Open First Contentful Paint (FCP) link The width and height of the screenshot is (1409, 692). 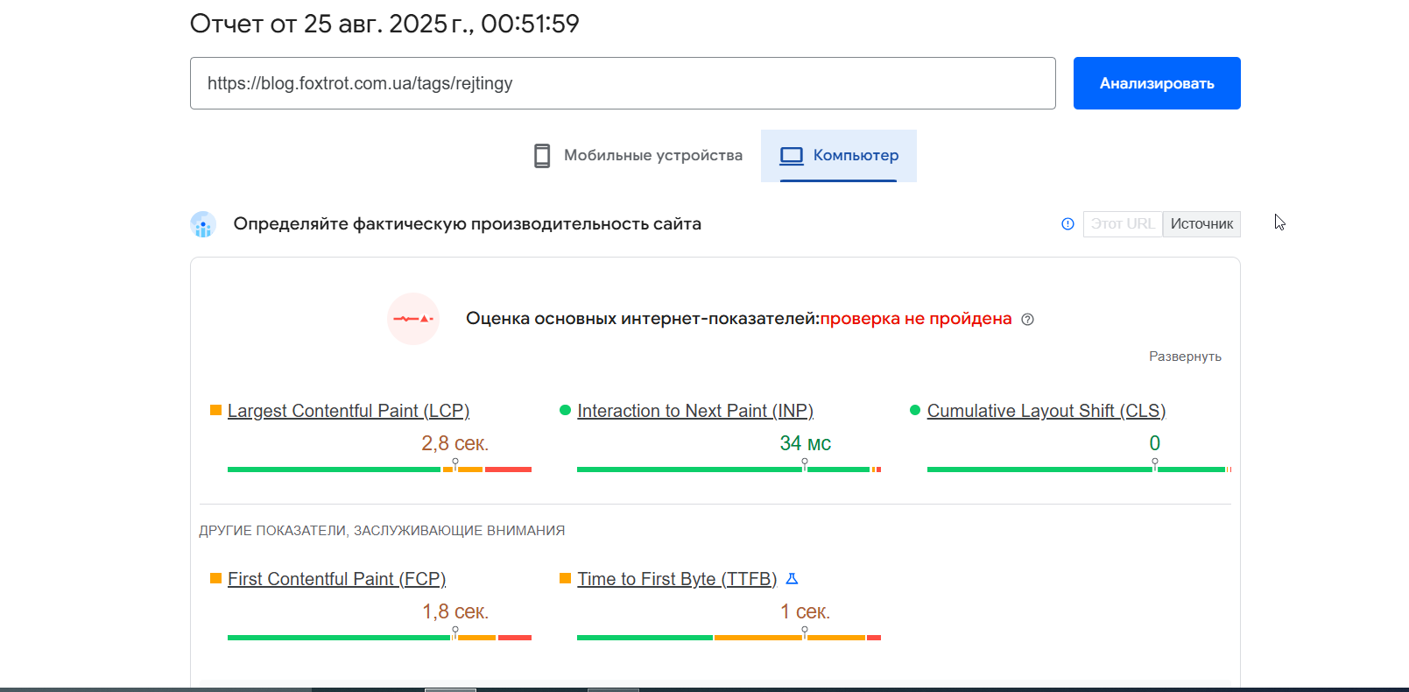pos(337,579)
